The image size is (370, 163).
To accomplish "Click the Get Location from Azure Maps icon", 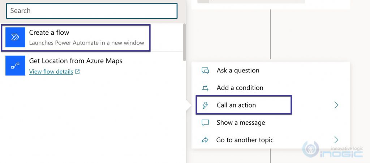I will point(15,66).
